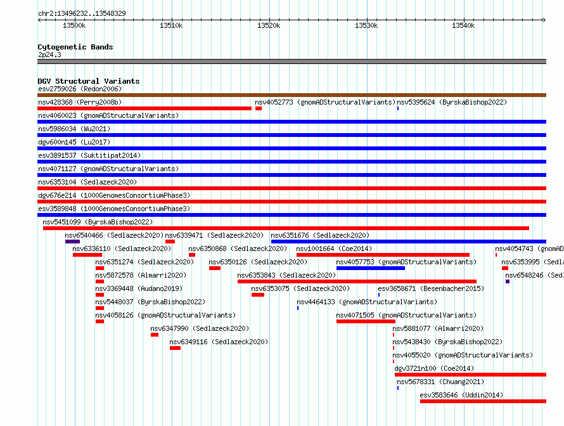This screenshot has height=426, width=564.
Task: Select nsv5438430 (ByrskaBishop2022) label
Action: 447,342
